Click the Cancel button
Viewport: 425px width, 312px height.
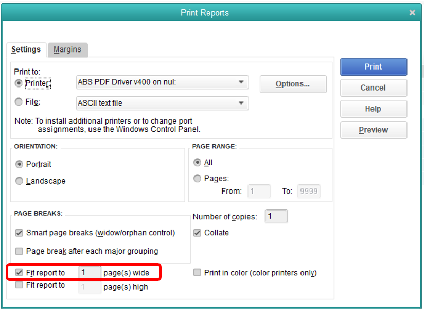[x=373, y=88]
